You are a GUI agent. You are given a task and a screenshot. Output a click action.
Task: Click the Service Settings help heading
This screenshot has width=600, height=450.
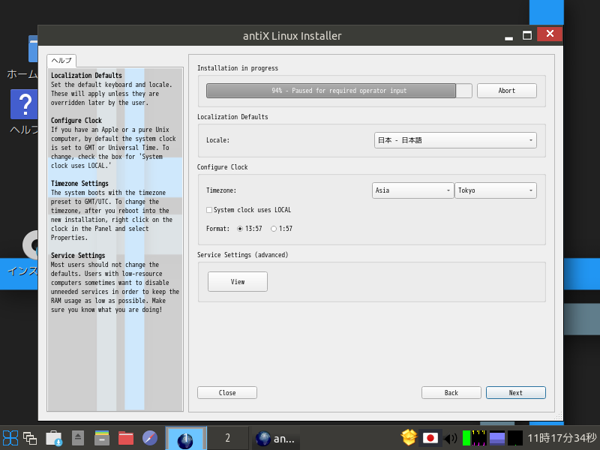coord(78,256)
